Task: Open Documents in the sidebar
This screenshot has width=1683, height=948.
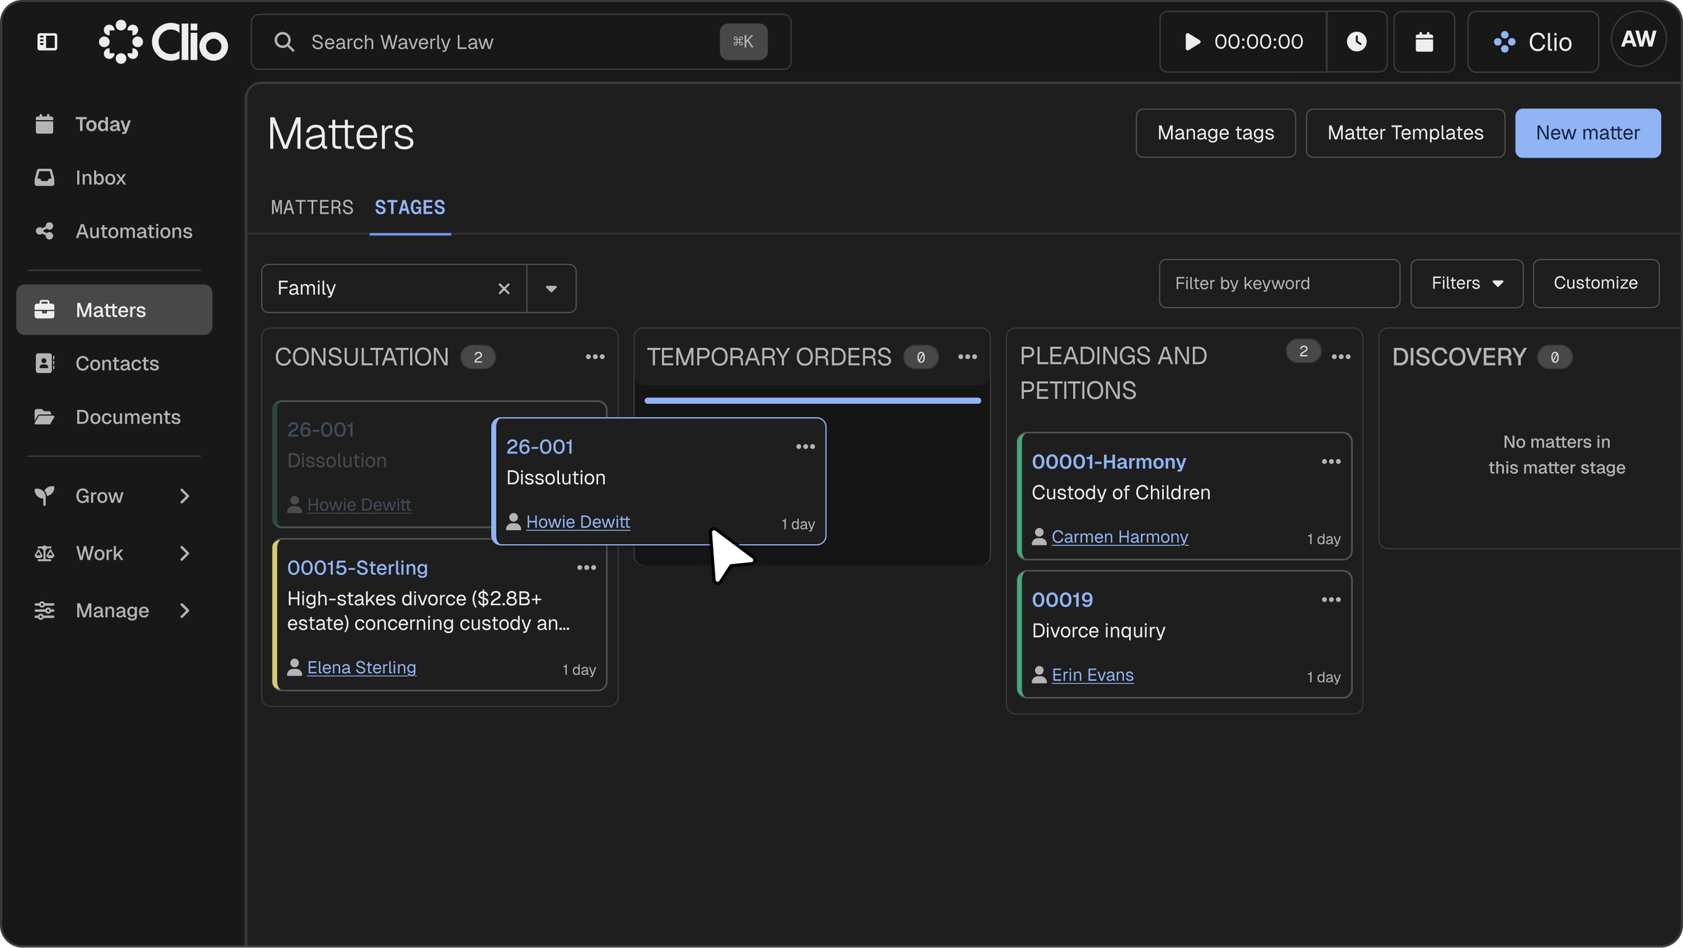Action: point(114,417)
